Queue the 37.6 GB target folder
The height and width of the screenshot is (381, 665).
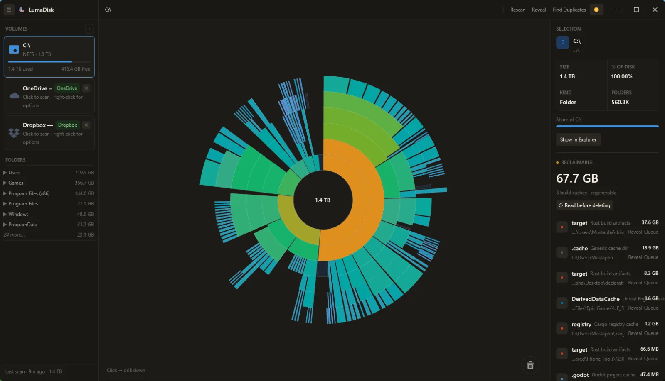[x=651, y=232]
